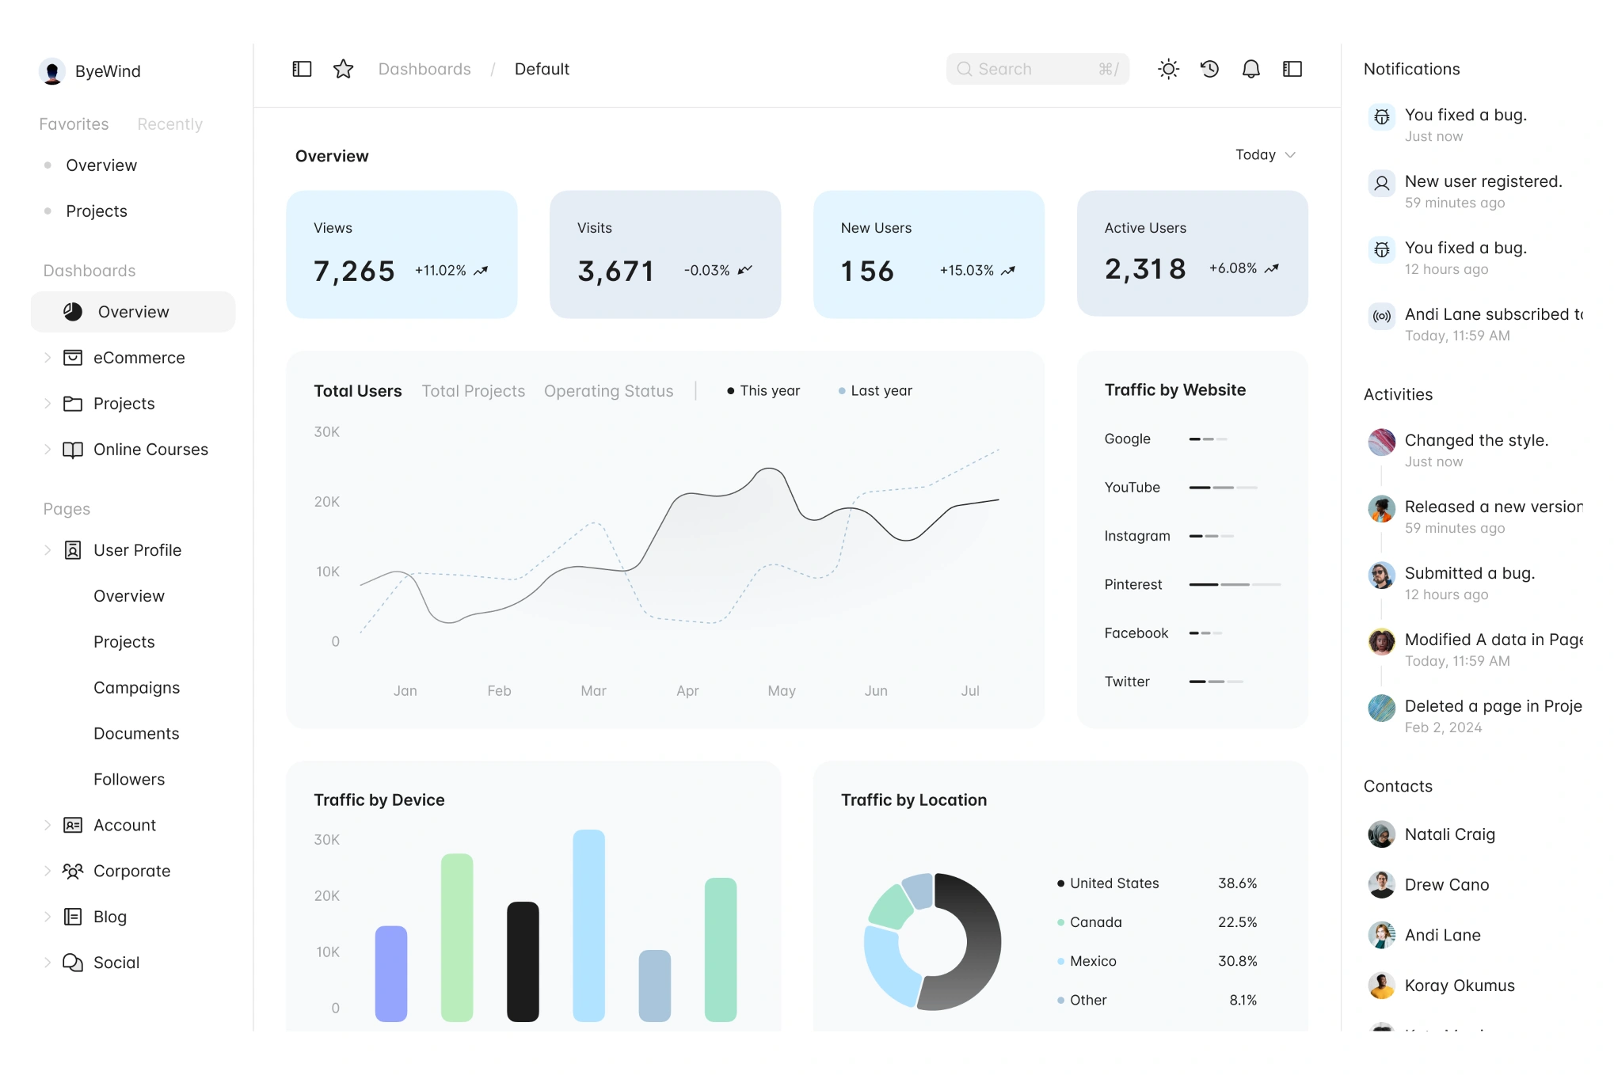Click the eCommerce shopping bag icon

click(x=73, y=358)
